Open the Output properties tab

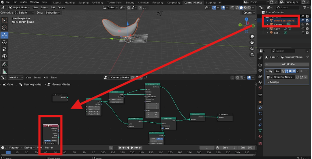[260, 71]
